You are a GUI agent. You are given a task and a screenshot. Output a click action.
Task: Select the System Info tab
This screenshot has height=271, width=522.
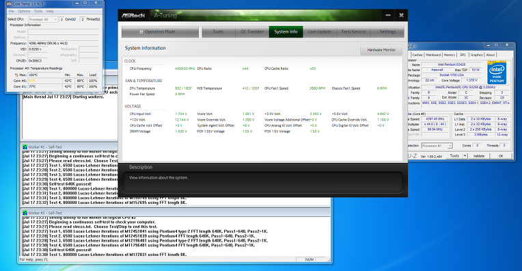[286, 31]
